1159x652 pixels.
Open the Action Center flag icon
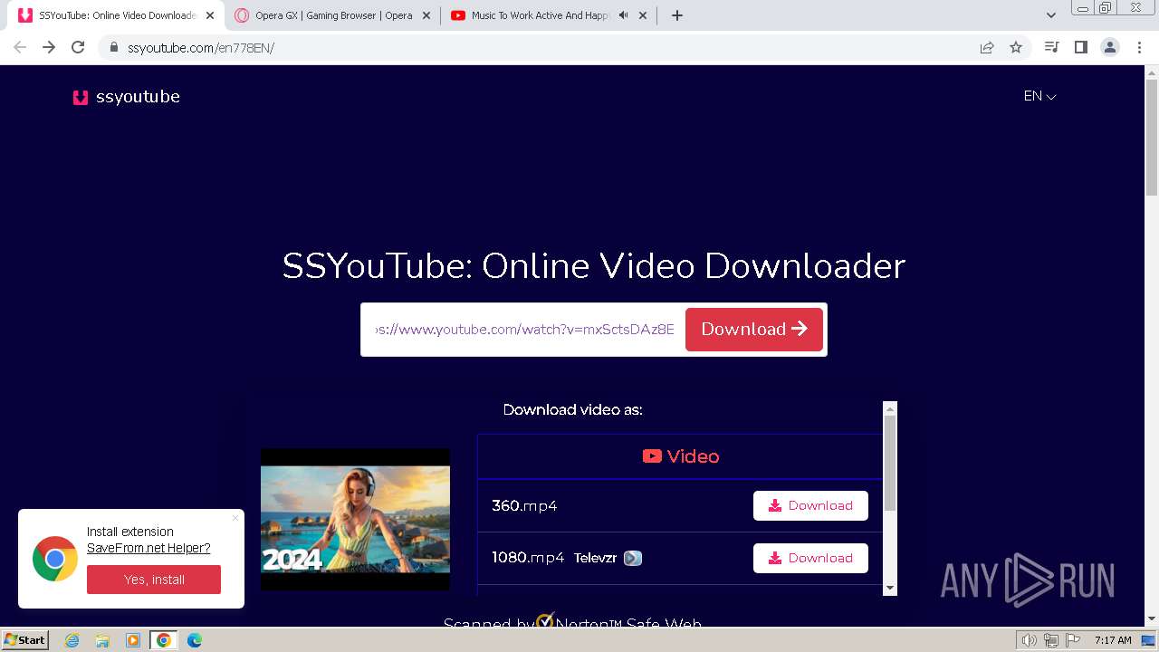click(x=1071, y=641)
